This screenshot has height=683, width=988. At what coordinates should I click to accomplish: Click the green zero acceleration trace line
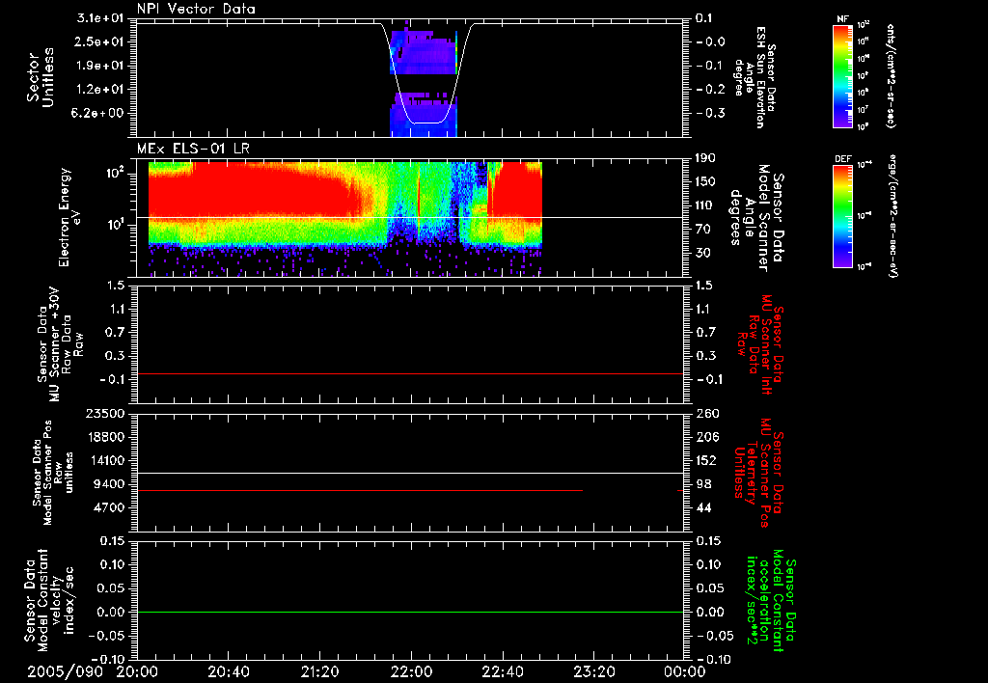click(x=410, y=612)
